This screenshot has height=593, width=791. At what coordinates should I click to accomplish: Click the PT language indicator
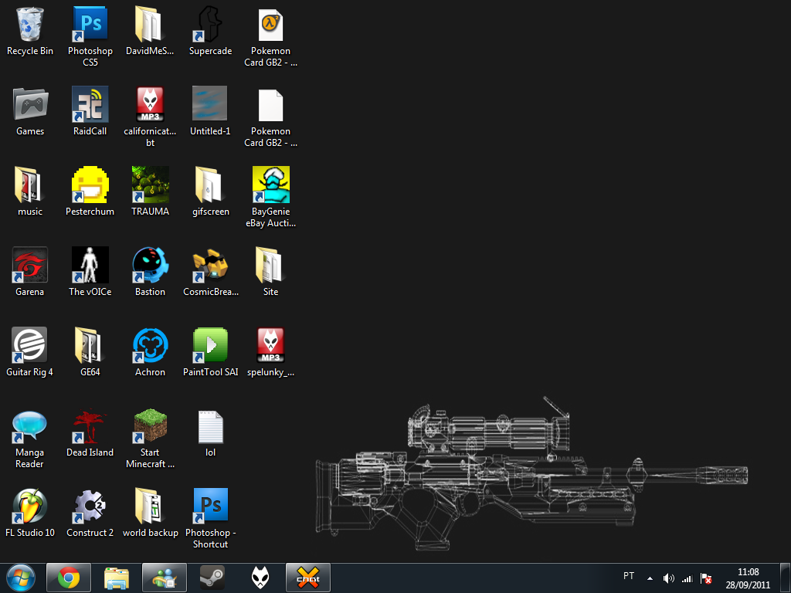629,576
